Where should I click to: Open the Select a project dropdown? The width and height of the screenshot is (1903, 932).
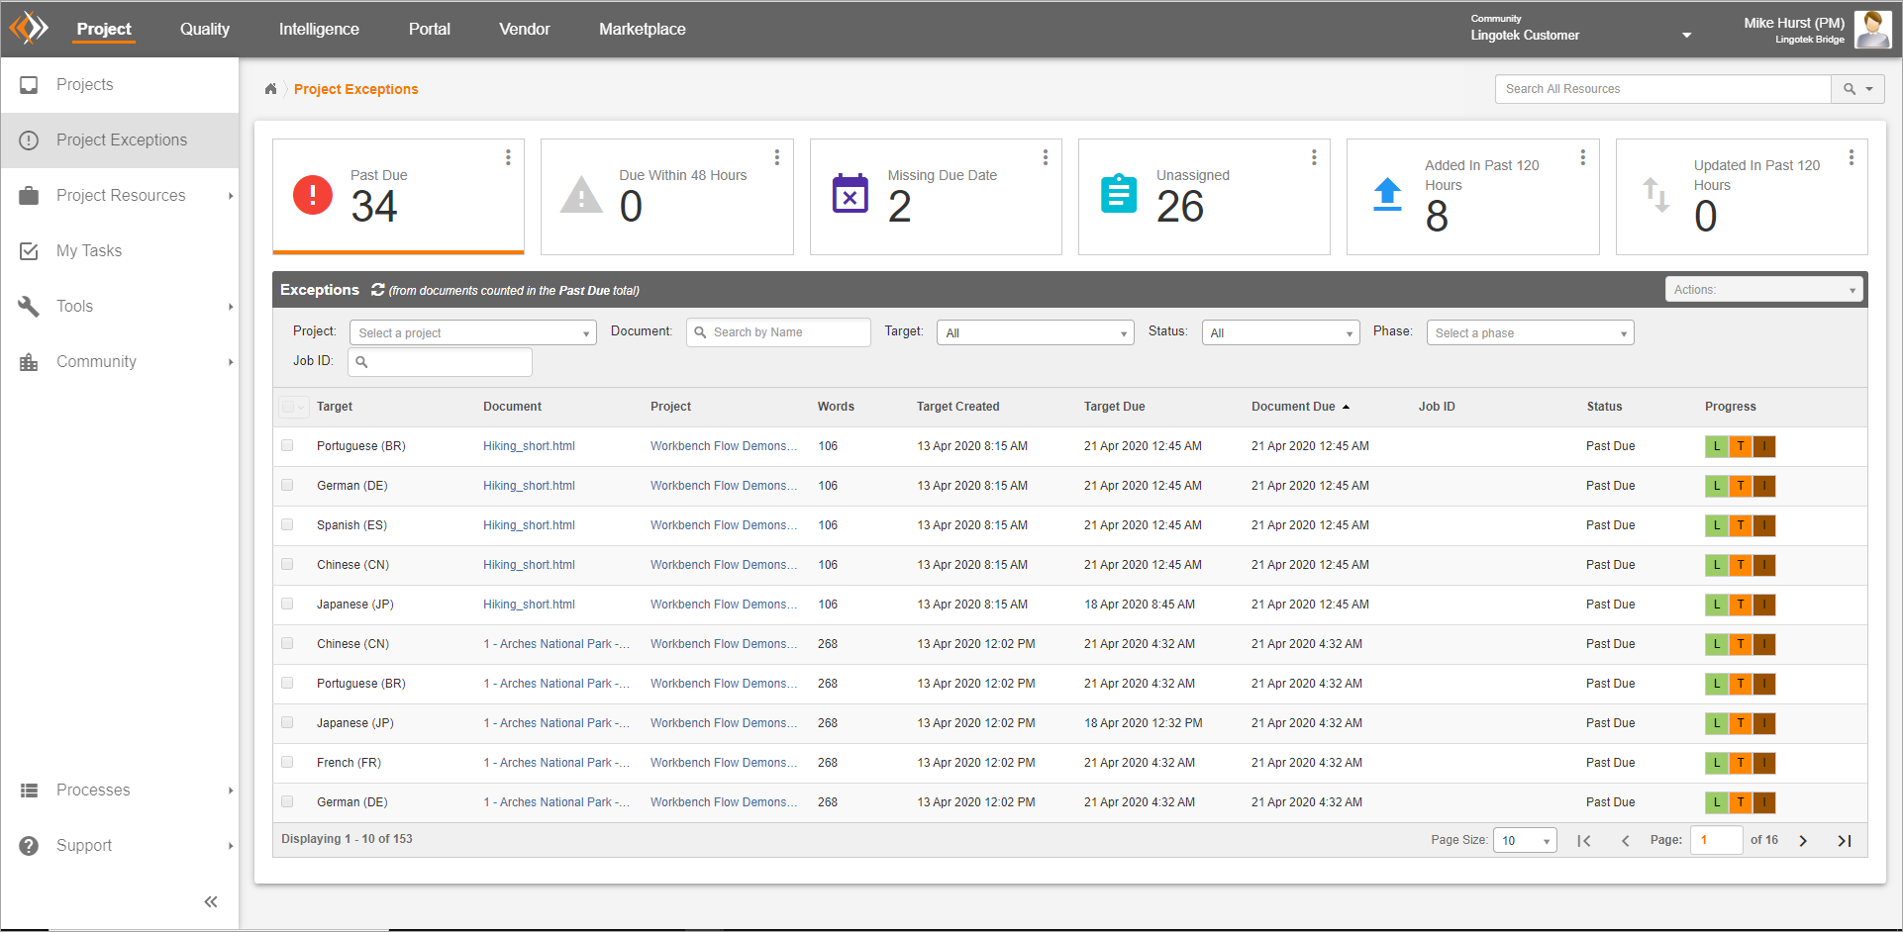pyautogui.click(x=472, y=333)
